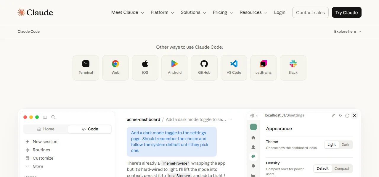
Task: Click the green app logo square in preview sidebar
Action: tap(253, 127)
